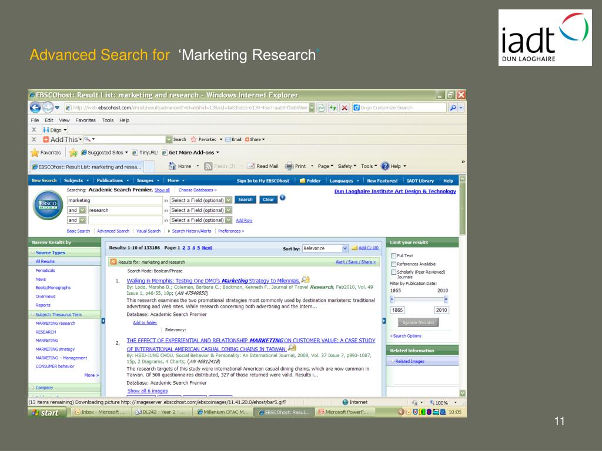
Task: Open the Tools menu in the menu bar
Action: click(x=108, y=120)
